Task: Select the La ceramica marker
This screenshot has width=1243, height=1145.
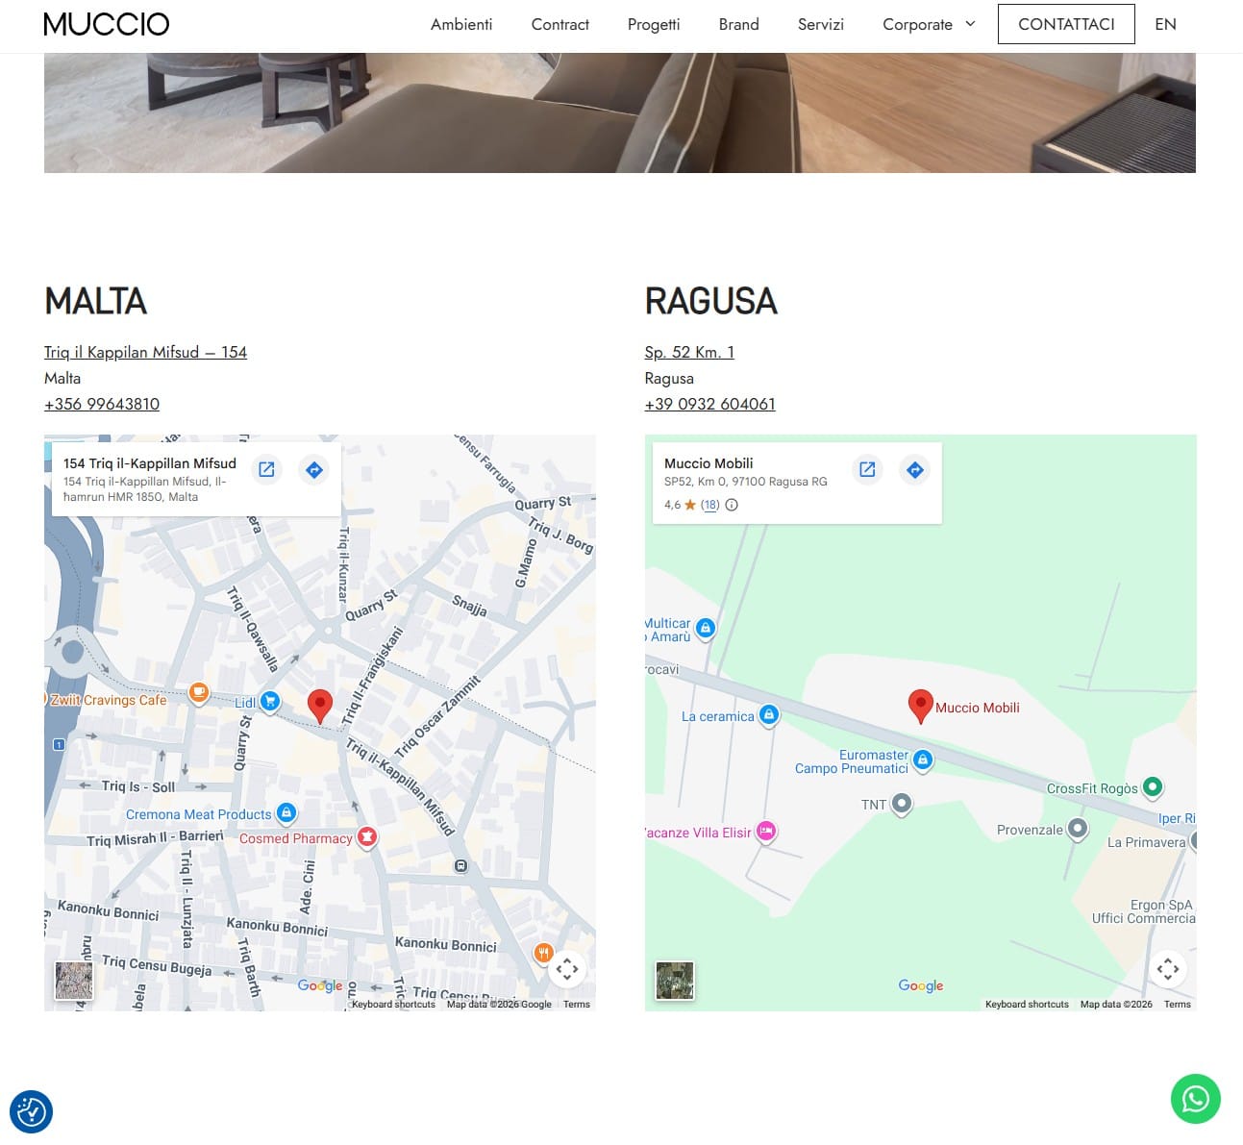Action: click(768, 715)
